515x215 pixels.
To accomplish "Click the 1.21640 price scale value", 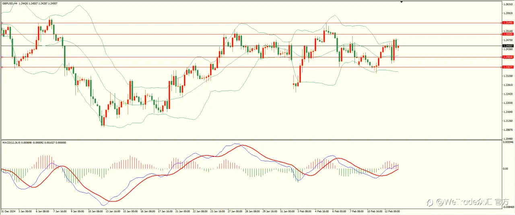I will pyautogui.click(x=508, y=112).
